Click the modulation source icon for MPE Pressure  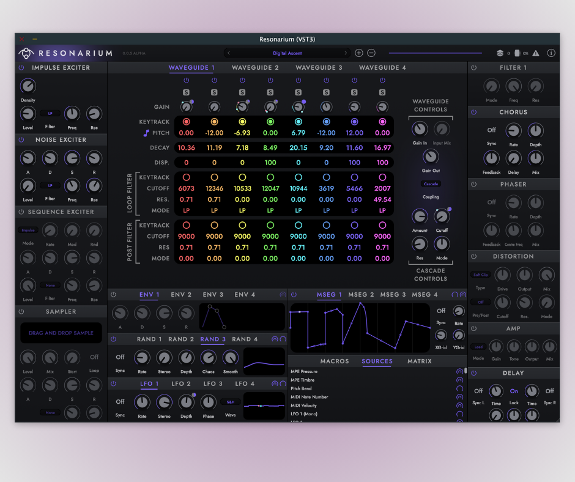tap(459, 371)
